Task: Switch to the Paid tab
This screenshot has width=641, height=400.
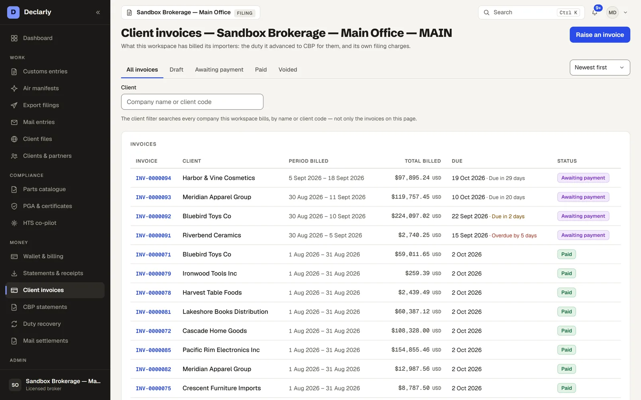Action: coord(261,70)
